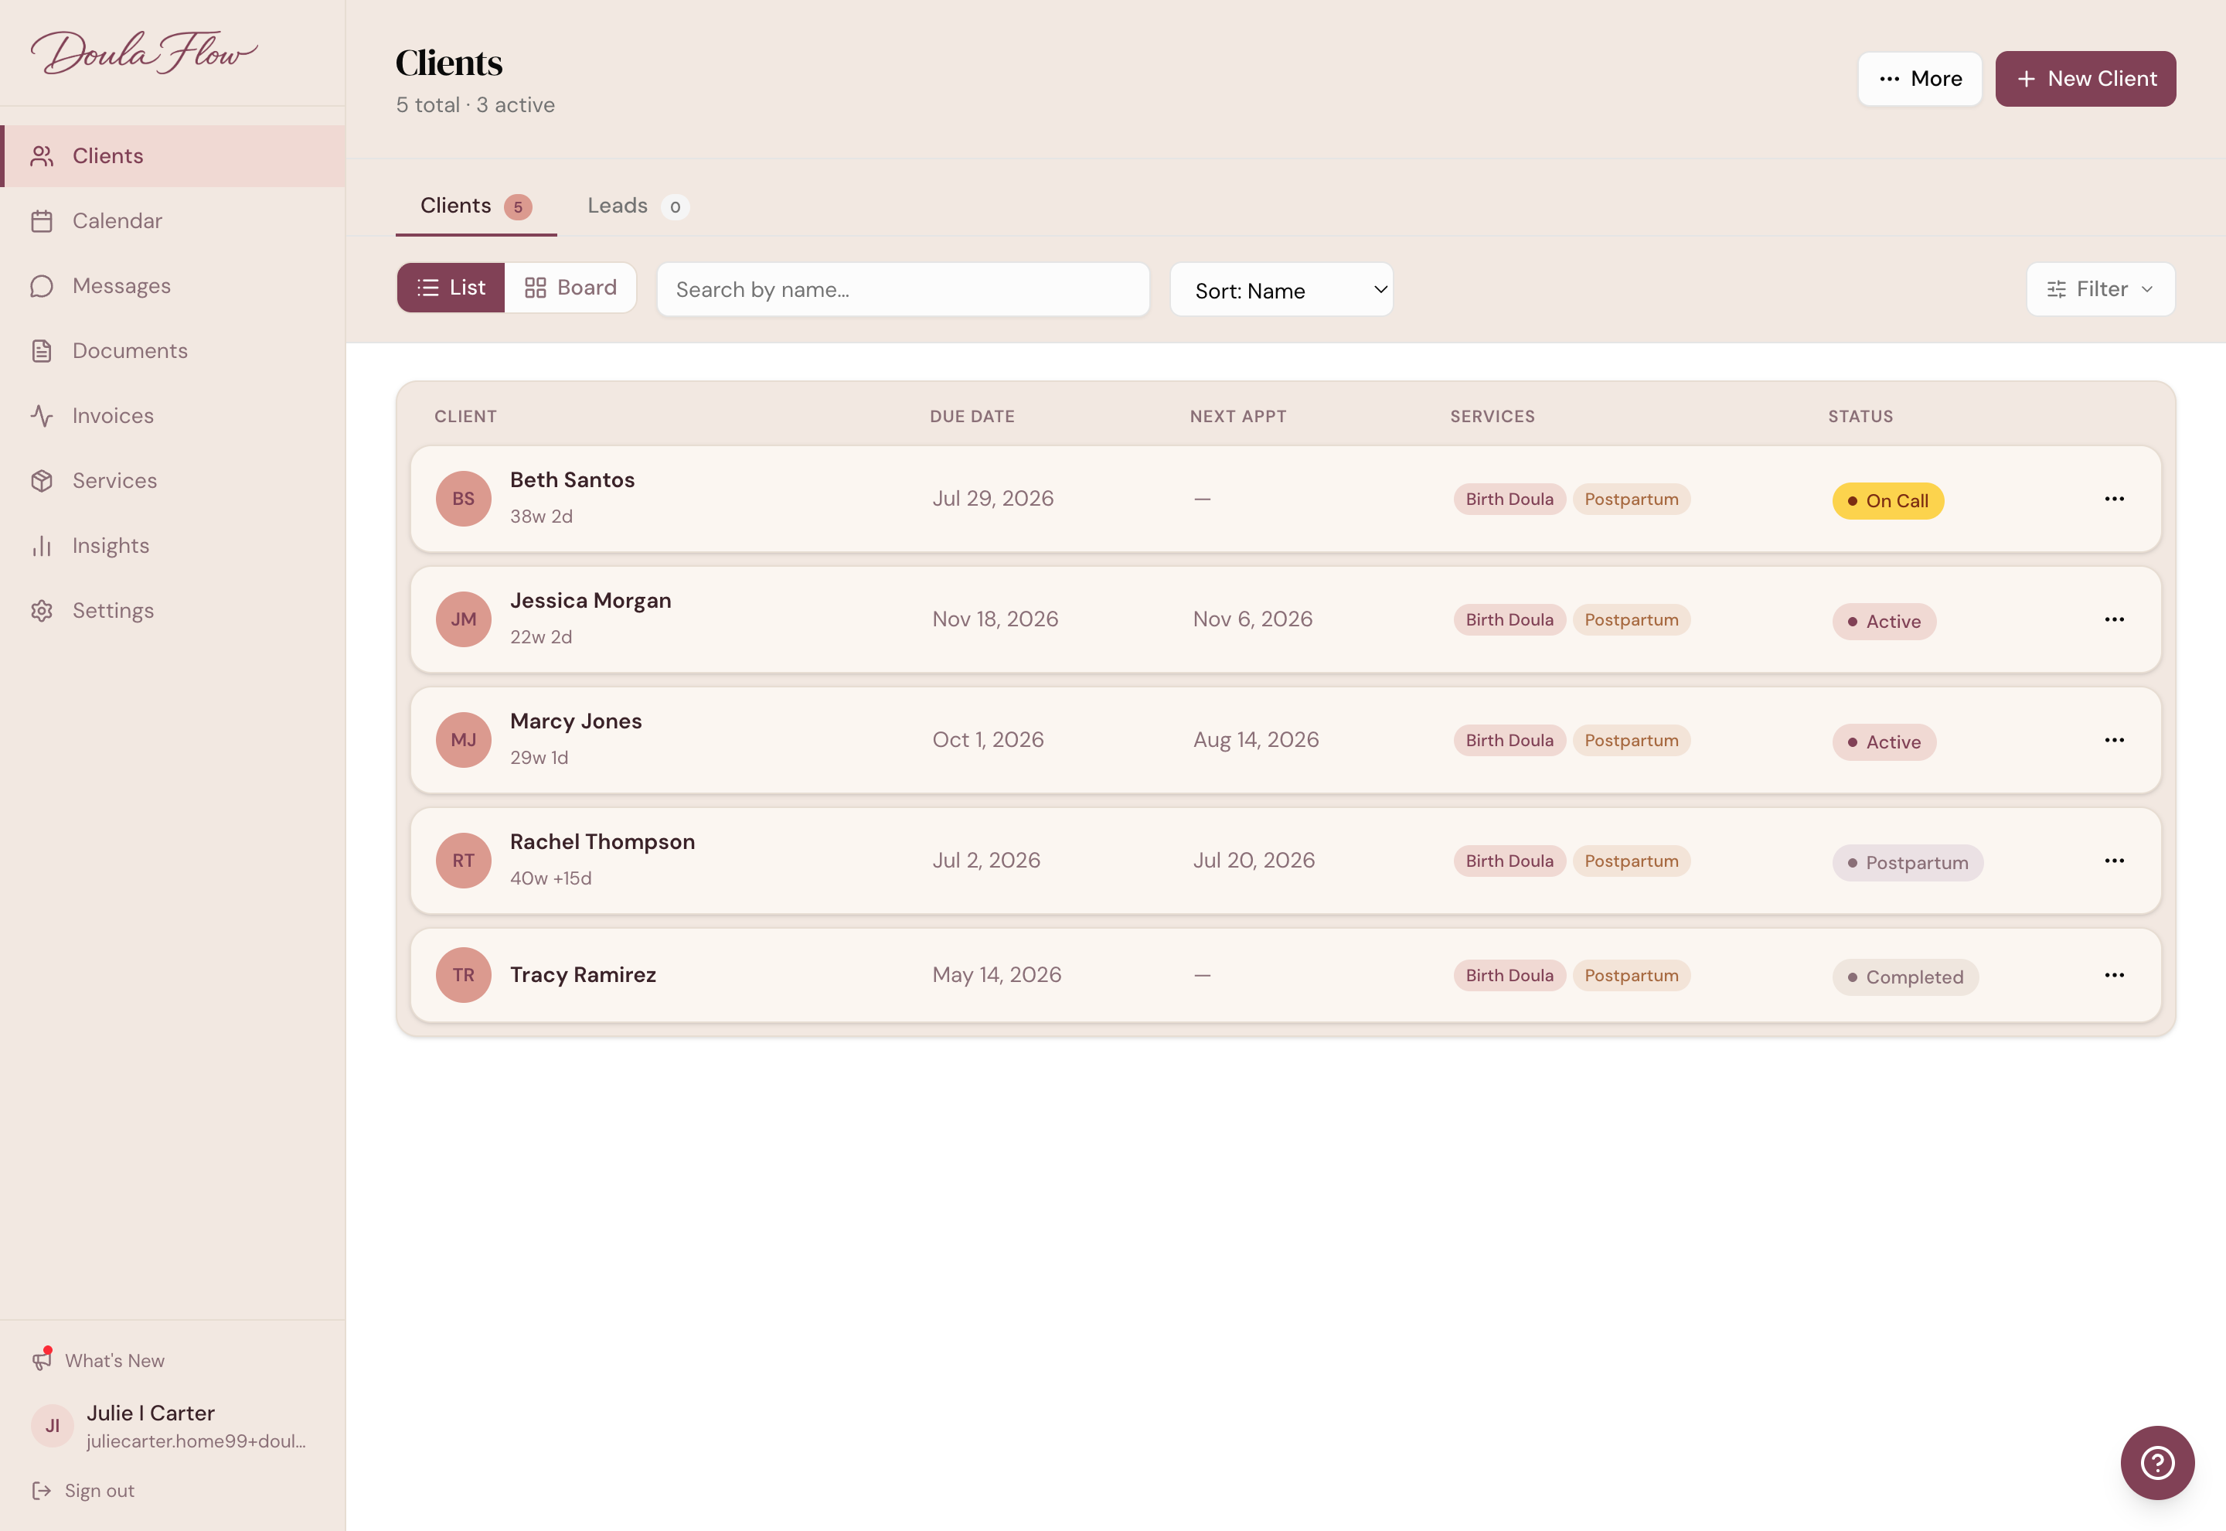This screenshot has height=1531, width=2226.
Task: Switch to List view
Action: [x=451, y=288]
